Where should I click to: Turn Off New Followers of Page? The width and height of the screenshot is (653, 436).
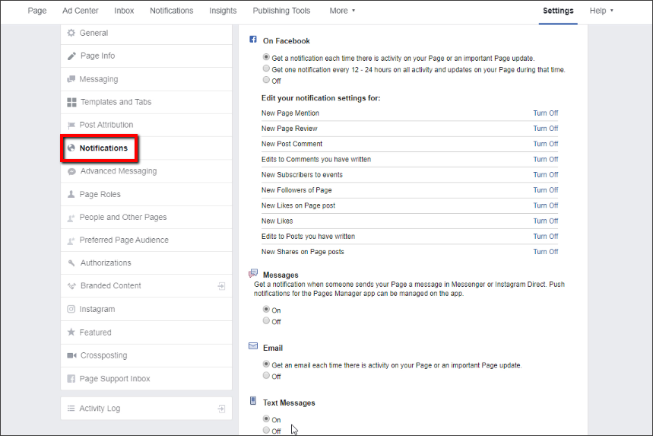click(x=546, y=190)
